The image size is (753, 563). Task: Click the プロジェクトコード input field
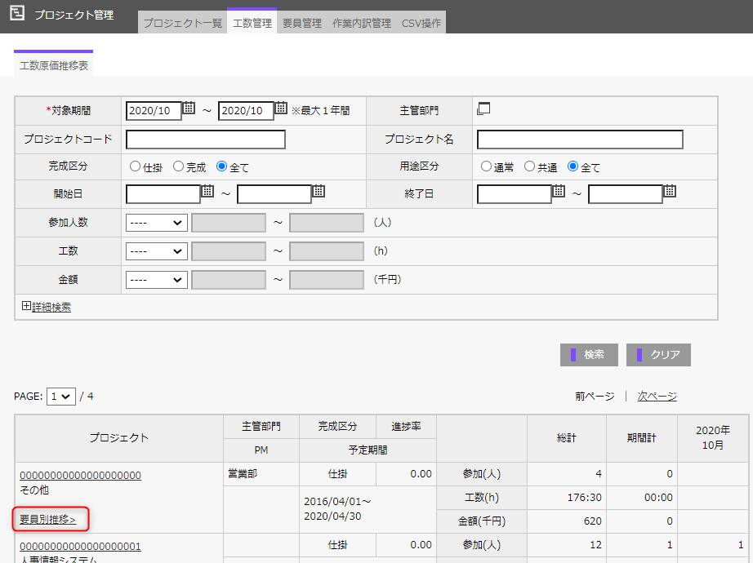tap(206, 140)
